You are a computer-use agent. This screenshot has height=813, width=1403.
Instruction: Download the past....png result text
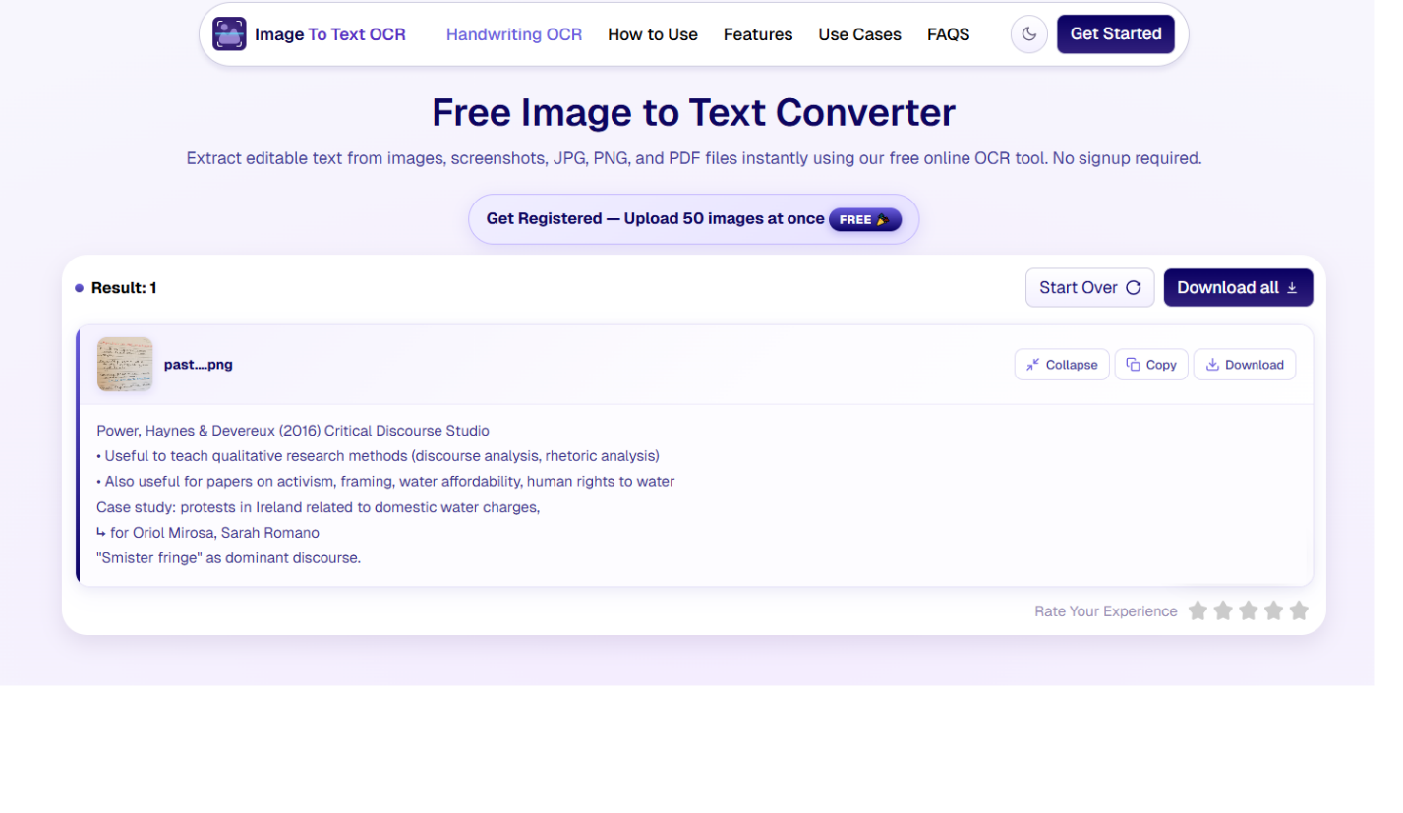pyautogui.click(x=1245, y=365)
